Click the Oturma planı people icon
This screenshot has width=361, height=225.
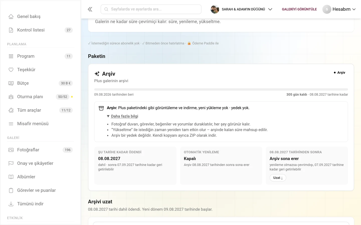11,97
